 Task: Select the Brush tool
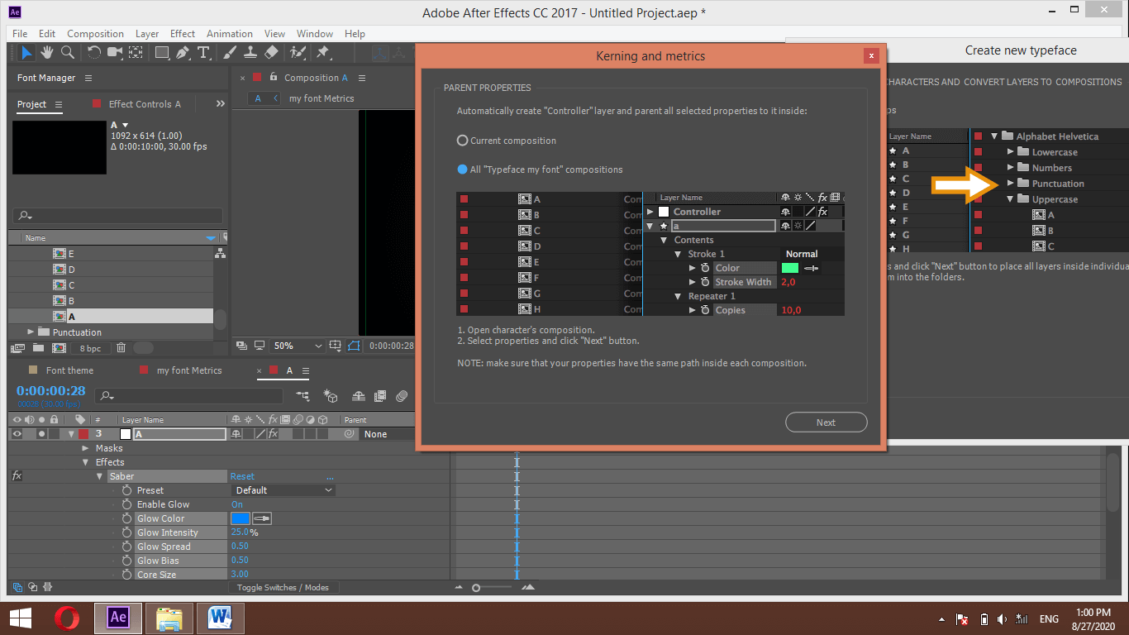coord(227,52)
